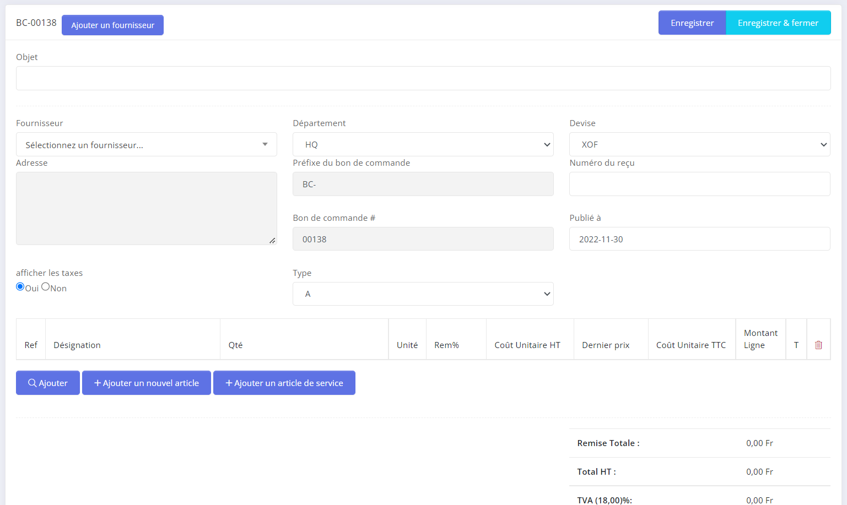This screenshot has width=847, height=505.
Task: Open the Devise currency dropdown
Action: (x=699, y=144)
